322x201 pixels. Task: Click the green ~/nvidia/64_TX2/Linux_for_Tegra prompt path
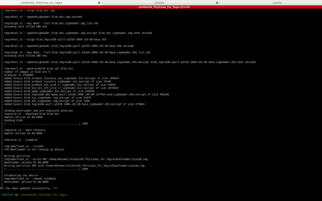click(43, 195)
